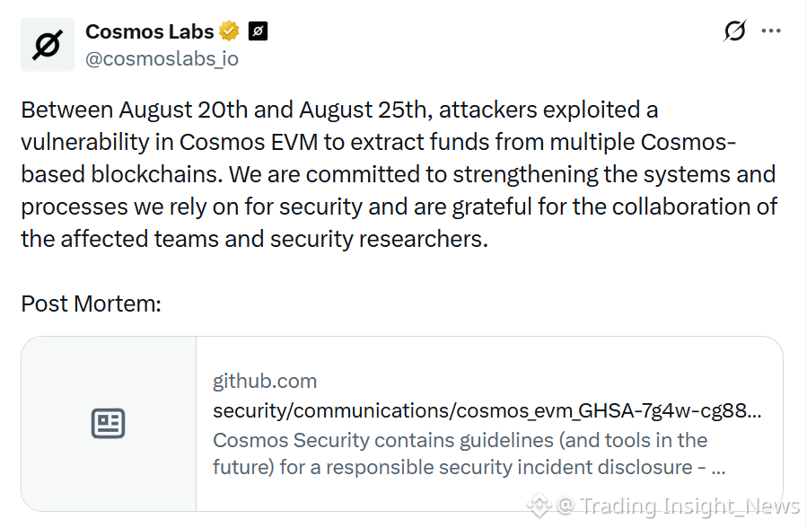Open Grok actions icon at top right
Screen dimensions: 807x528
734,31
